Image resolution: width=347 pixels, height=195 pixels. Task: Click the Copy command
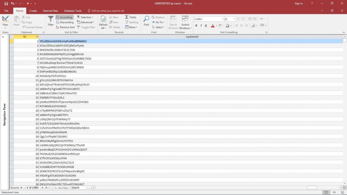[x=27, y=22]
